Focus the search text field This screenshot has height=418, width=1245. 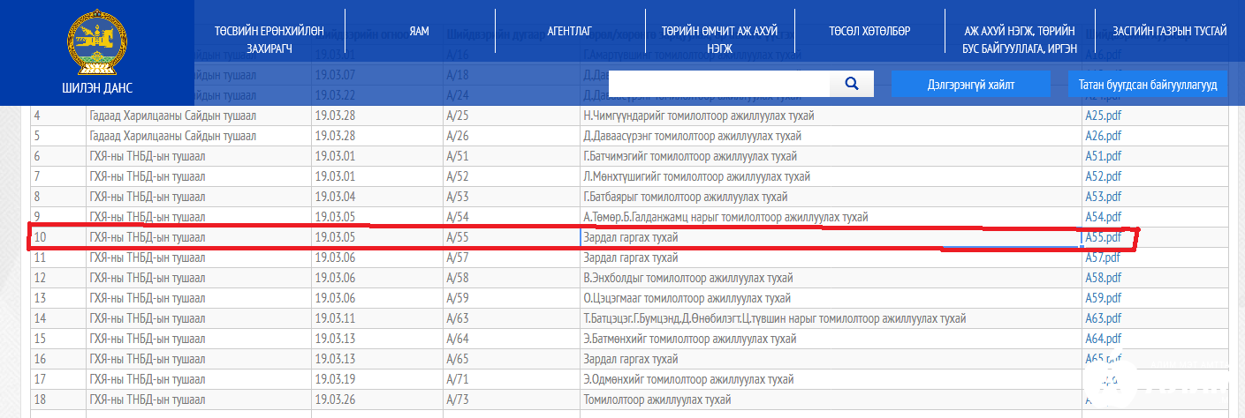719,84
